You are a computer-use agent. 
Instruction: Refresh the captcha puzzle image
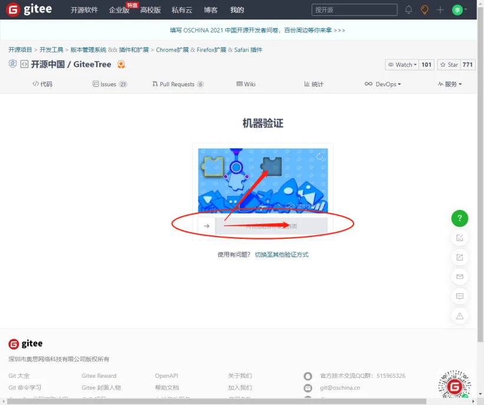(320, 156)
